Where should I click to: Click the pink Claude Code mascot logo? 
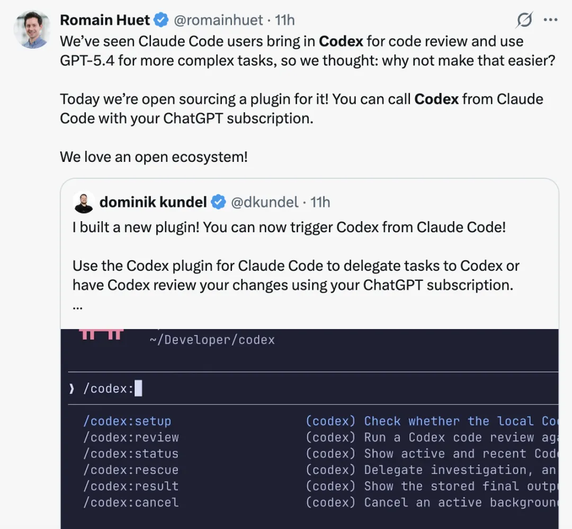pos(101,334)
